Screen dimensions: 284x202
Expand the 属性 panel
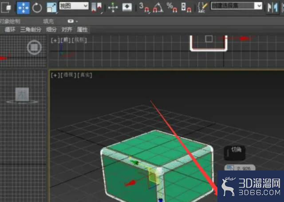pyautogui.click(x=82, y=30)
